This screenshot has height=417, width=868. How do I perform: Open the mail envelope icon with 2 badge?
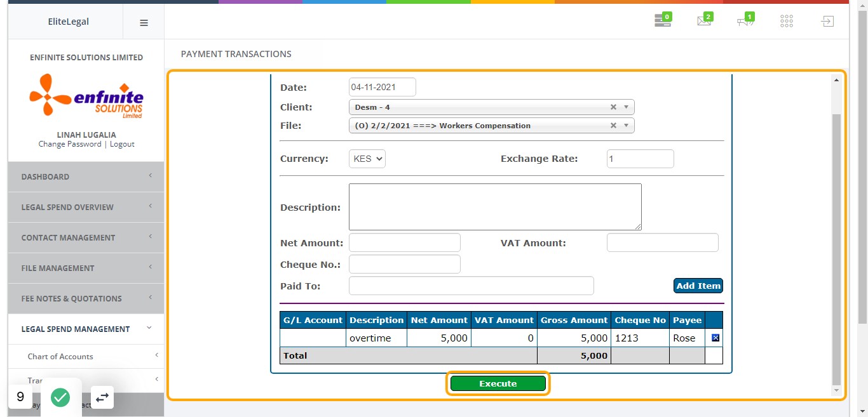pos(704,20)
